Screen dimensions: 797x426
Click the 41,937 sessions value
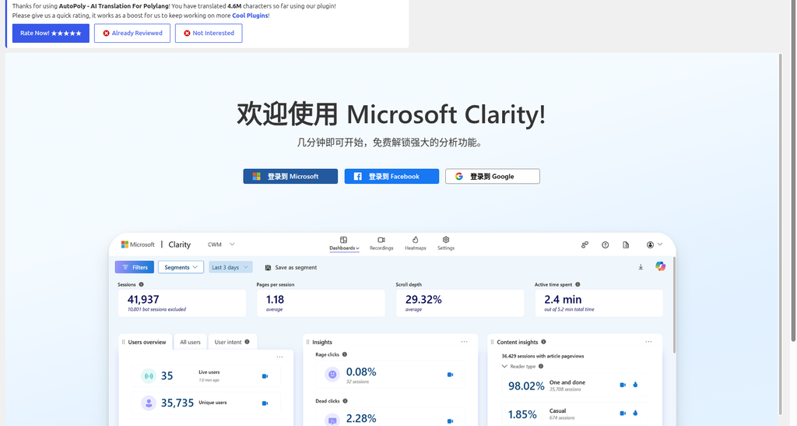point(143,299)
